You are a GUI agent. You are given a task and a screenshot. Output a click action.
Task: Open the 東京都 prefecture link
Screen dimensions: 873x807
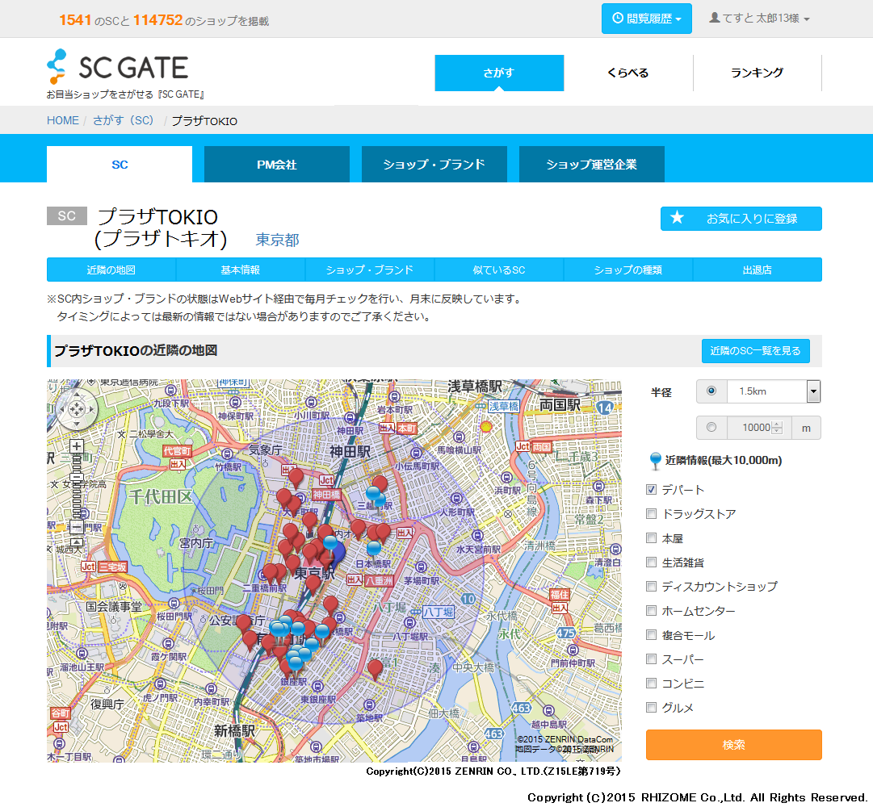277,240
